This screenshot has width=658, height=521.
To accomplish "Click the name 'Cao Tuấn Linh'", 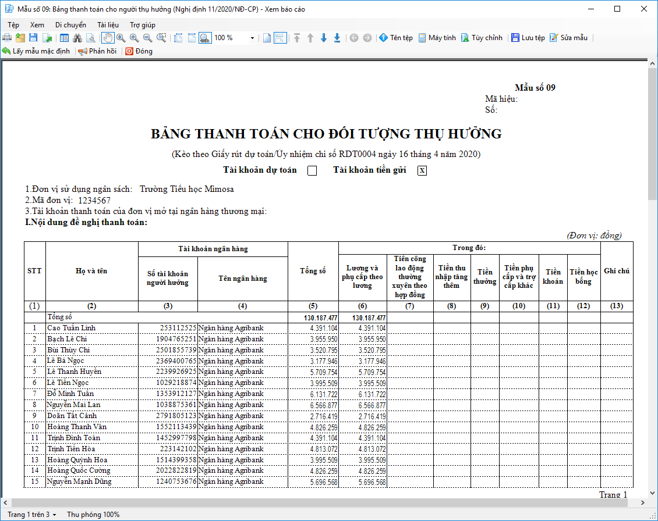I will (72, 328).
